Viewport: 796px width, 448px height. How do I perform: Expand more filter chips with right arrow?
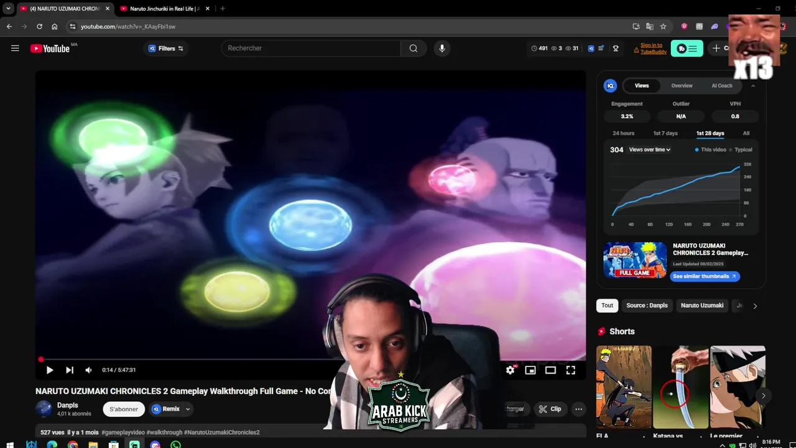click(x=755, y=306)
